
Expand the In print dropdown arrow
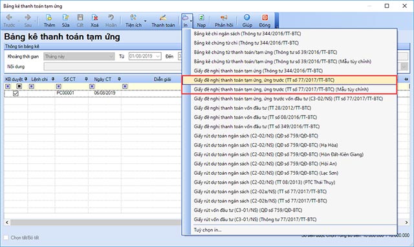(191, 21)
